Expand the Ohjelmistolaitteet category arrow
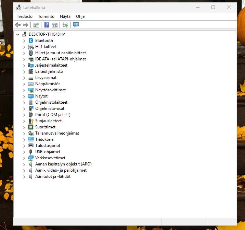Screen dimensions: 245x230 pyautogui.click(x=24, y=103)
